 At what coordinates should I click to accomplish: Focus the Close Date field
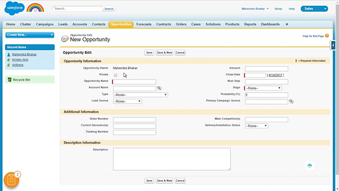click(x=255, y=75)
